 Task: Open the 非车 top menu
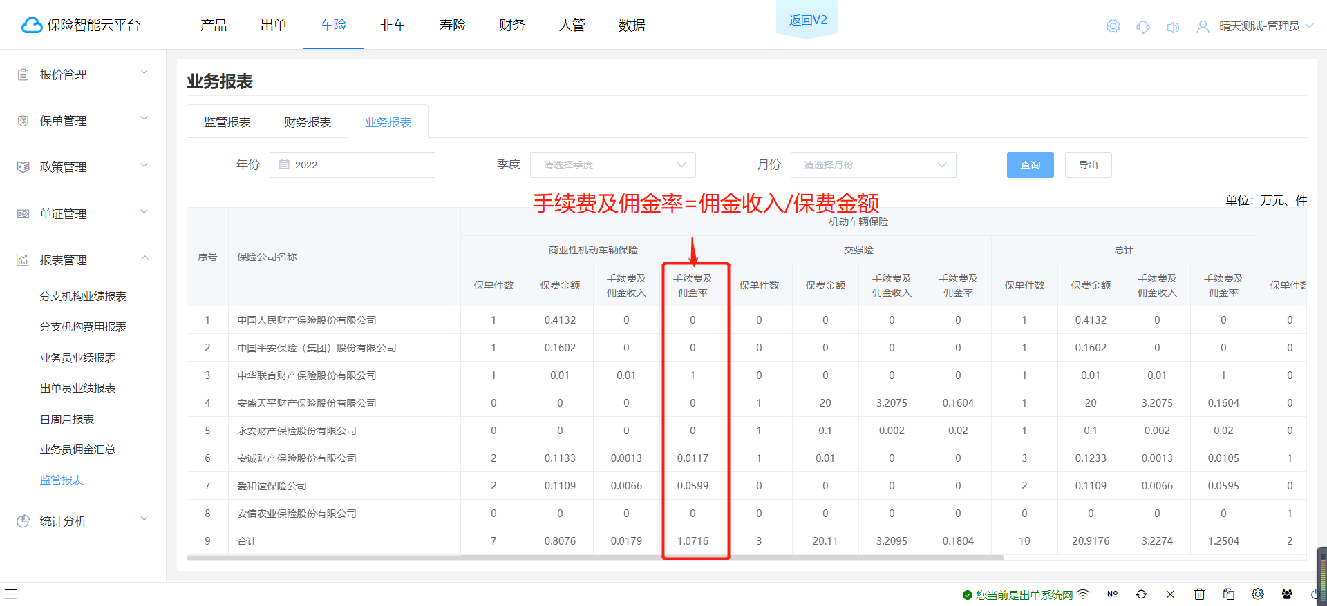click(393, 25)
